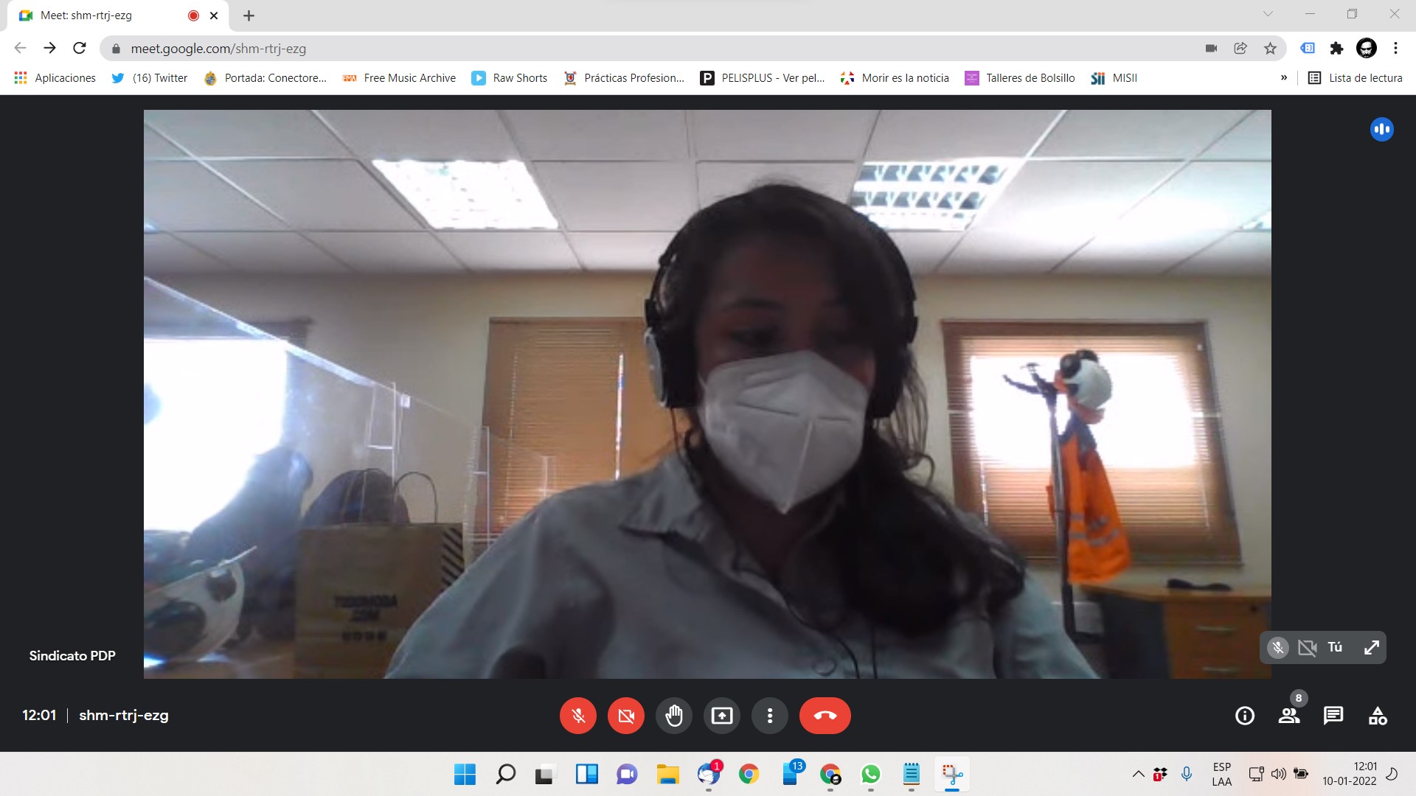Open the meeting details info icon
The image size is (1416, 796).
tap(1245, 716)
